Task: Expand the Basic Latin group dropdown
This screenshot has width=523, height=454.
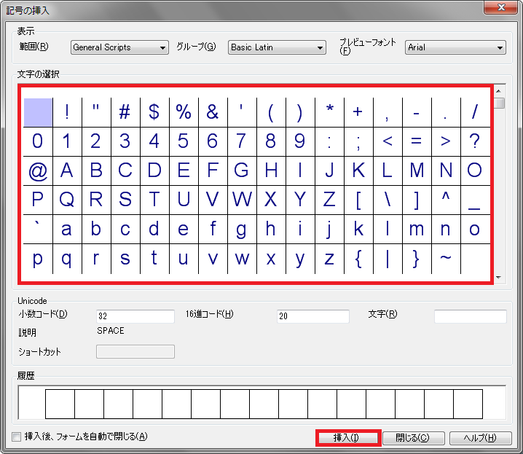Action: 276,47
